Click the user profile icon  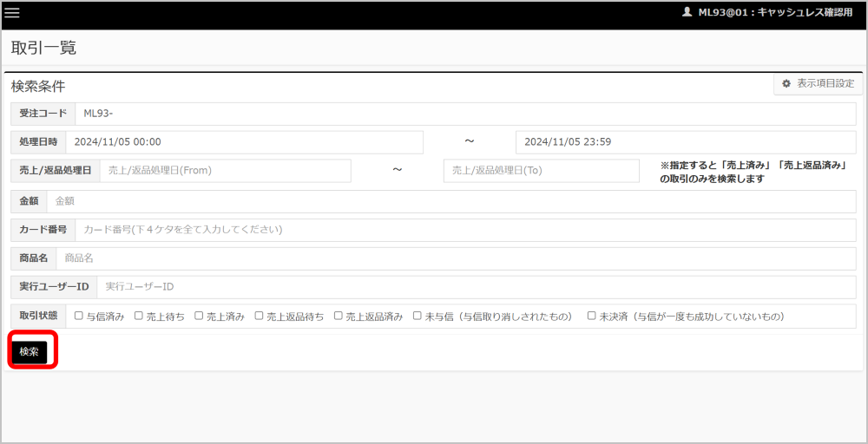pos(687,12)
